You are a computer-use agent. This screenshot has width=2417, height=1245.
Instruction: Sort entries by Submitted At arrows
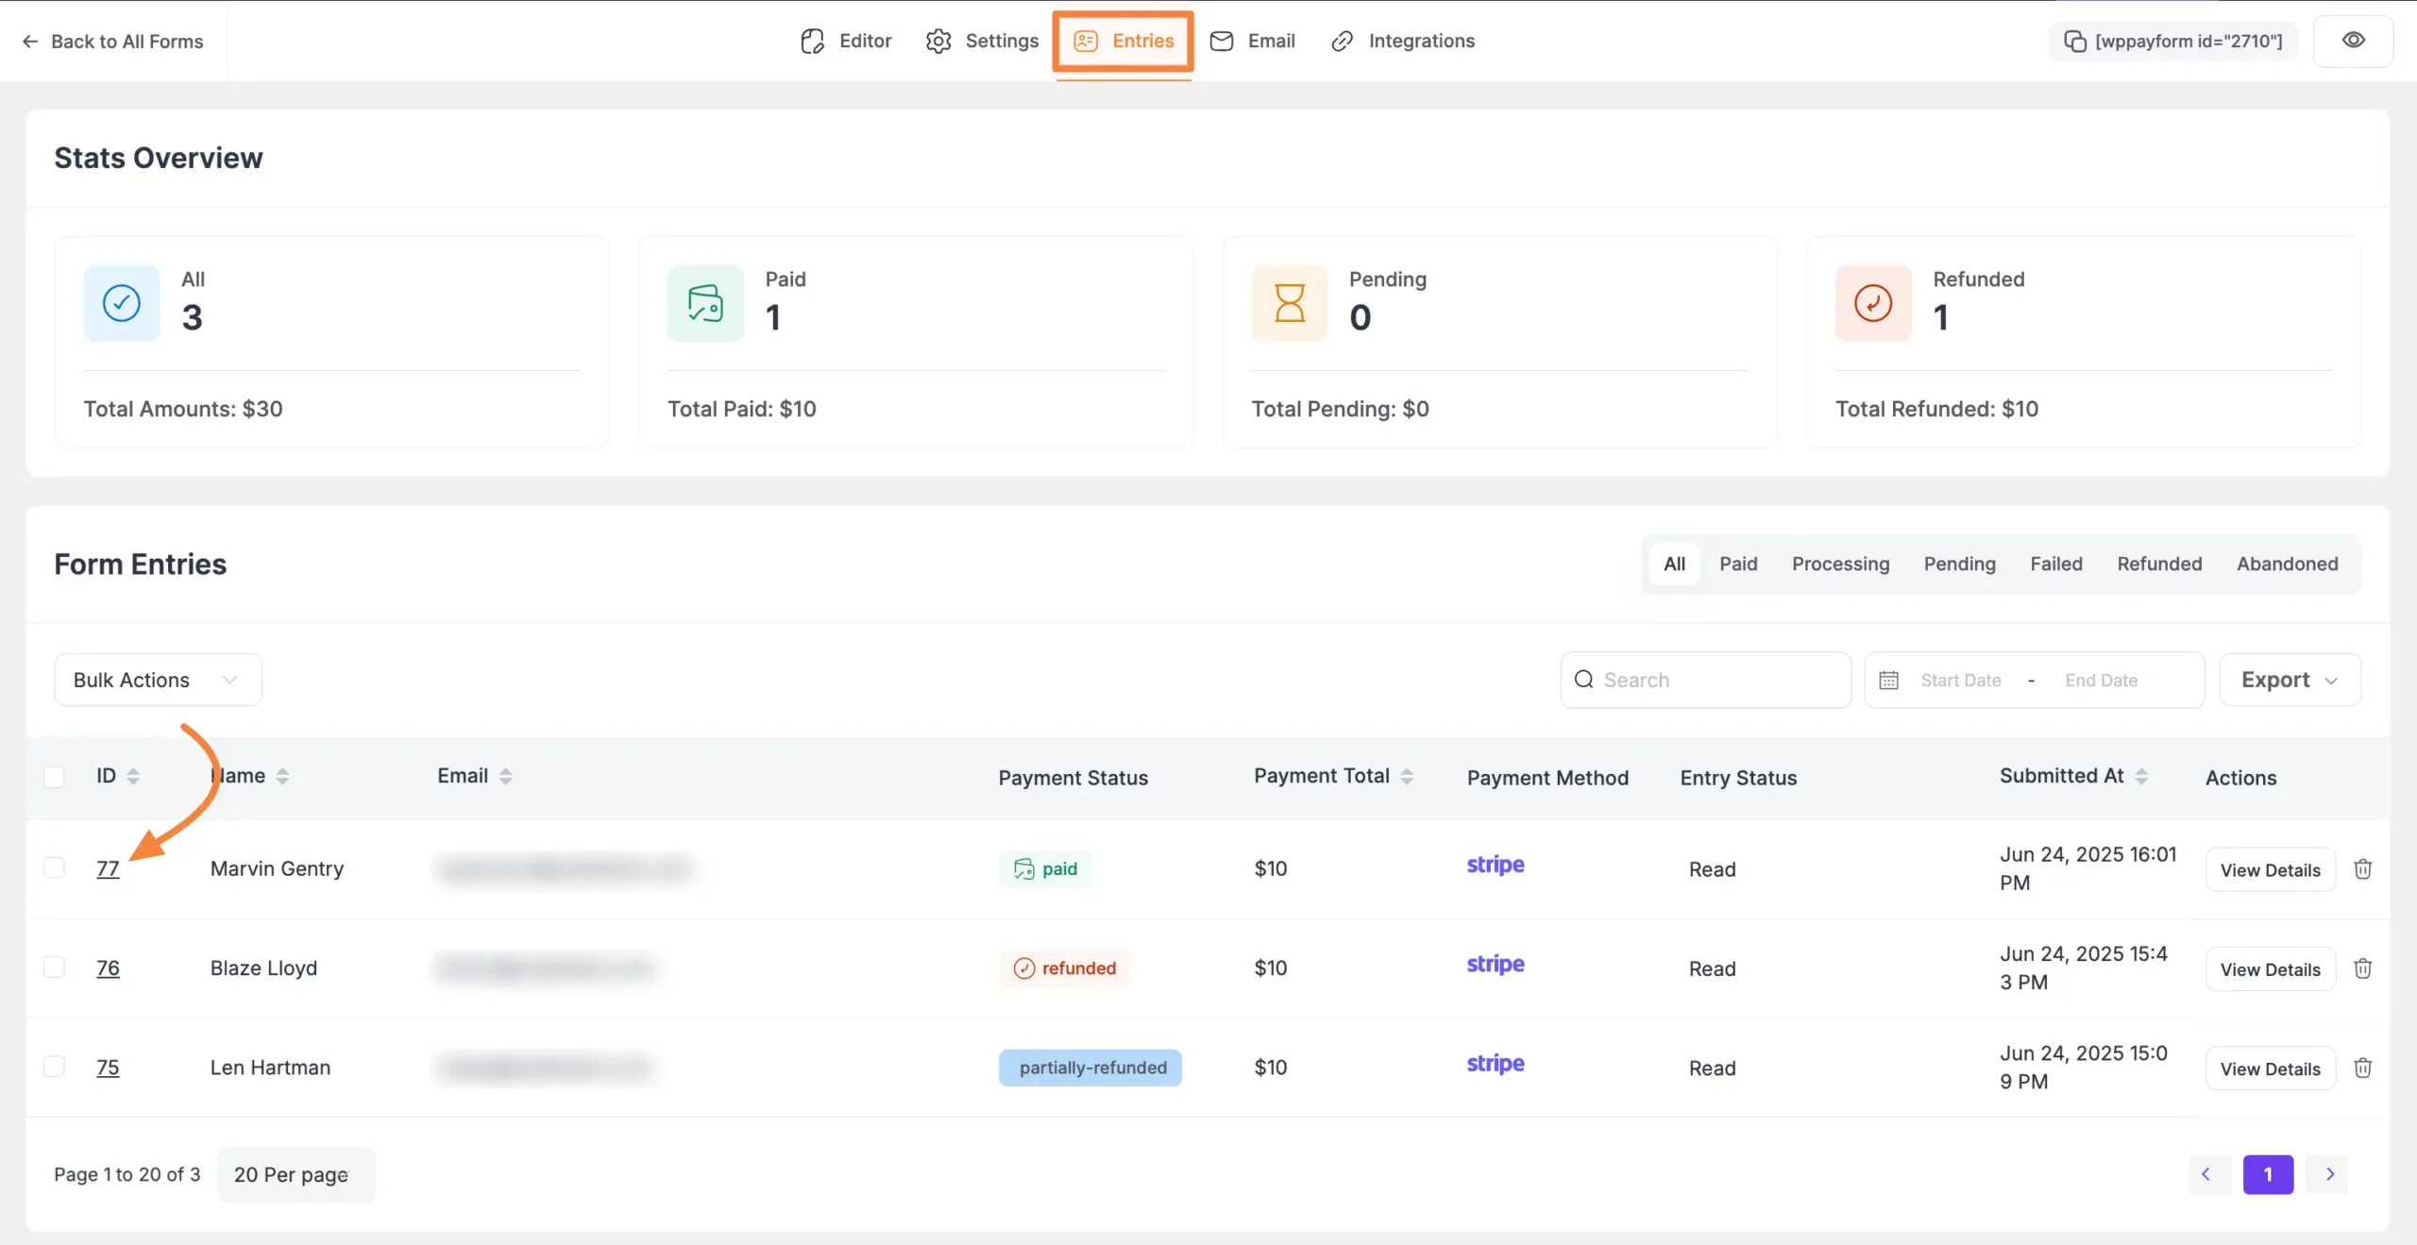click(x=2141, y=776)
